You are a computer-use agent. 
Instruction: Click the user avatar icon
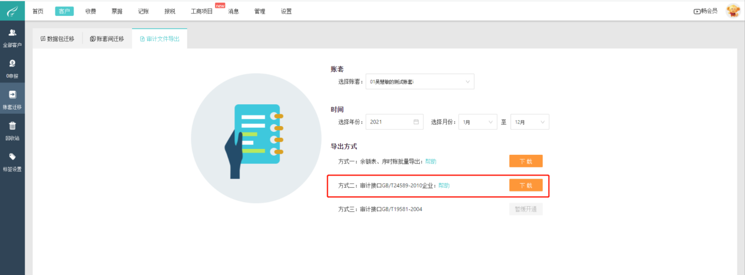pos(733,11)
